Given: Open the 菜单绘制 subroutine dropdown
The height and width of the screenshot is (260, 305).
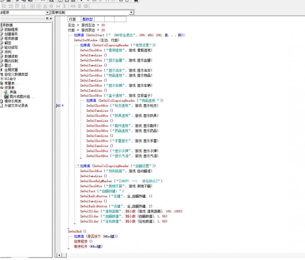Looking at the screenshot, I should point(131,13).
